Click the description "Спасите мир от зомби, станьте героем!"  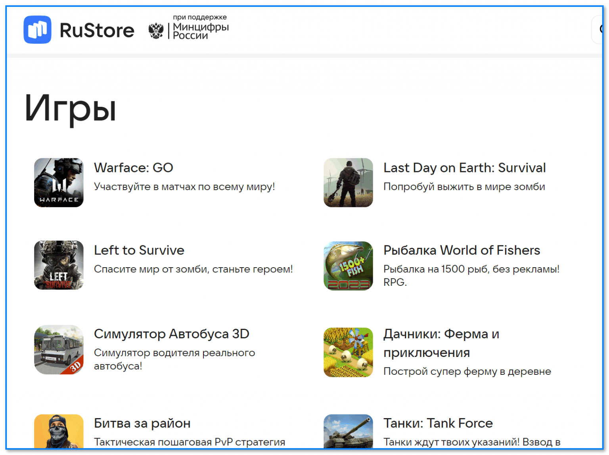coord(193,269)
